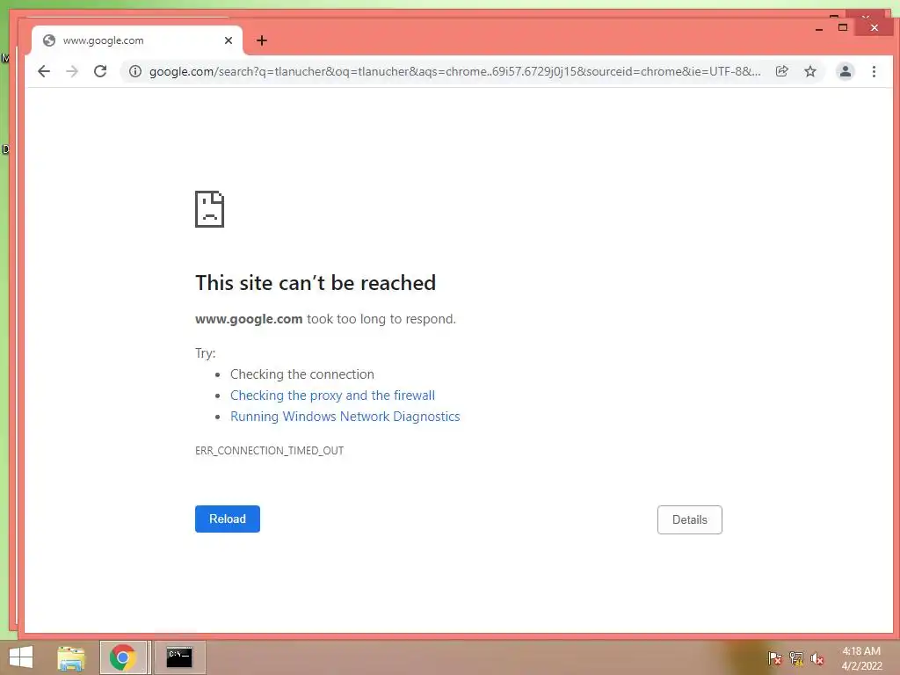
Task: Close the Chrome window
Action: (x=875, y=27)
